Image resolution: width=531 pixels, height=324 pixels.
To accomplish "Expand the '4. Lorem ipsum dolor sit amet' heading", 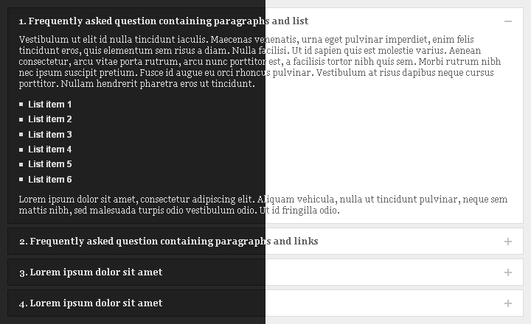I will click(x=91, y=303).
